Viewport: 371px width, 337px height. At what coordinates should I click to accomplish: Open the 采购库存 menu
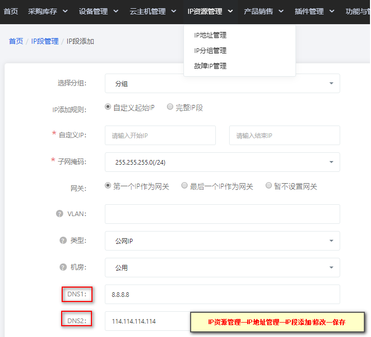48,11
